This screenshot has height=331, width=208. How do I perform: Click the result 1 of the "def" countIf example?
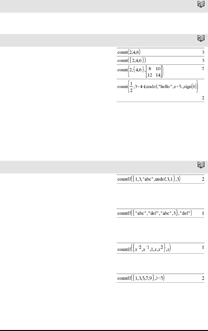pos(203,213)
